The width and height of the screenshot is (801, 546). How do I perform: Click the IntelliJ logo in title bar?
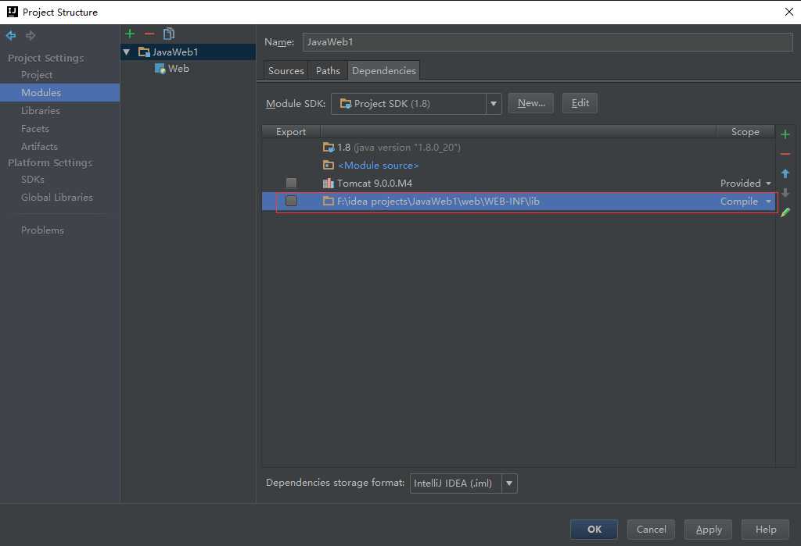tap(13, 12)
